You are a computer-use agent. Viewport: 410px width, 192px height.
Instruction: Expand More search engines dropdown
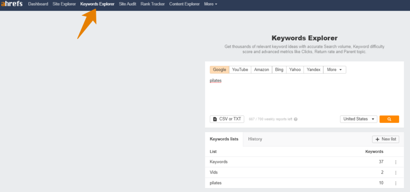click(335, 69)
